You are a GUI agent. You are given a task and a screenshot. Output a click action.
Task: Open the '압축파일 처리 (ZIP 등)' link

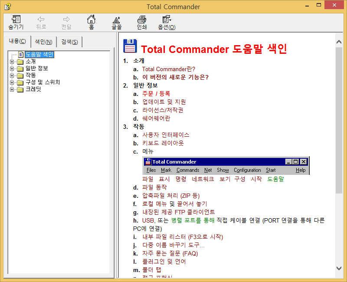tap(171, 196)
